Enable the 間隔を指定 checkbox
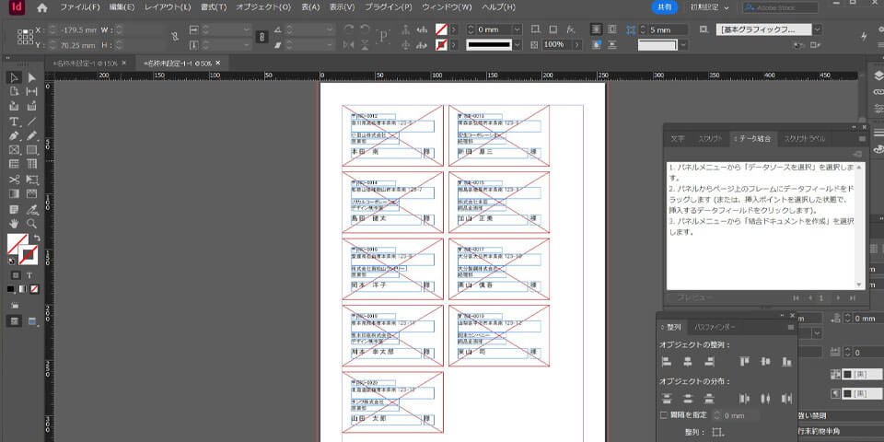The height and width of the screenshot is (442, 884). point(665,416)
